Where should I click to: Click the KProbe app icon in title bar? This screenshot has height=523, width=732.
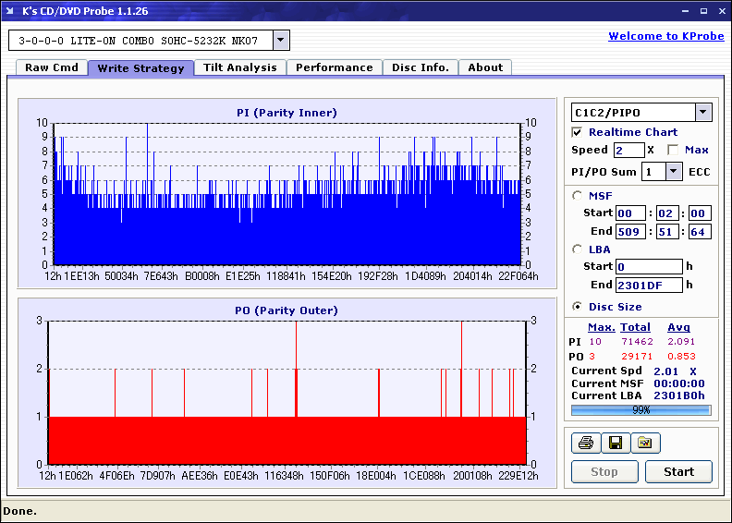pos(11,11)
